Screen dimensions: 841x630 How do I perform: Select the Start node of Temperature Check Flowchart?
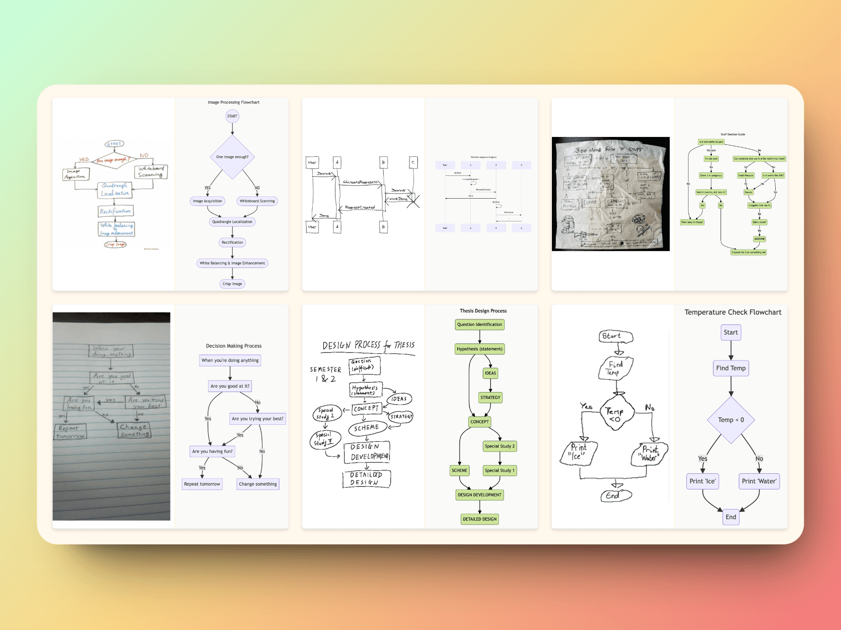pyautogui.click(x=731, y=332)
